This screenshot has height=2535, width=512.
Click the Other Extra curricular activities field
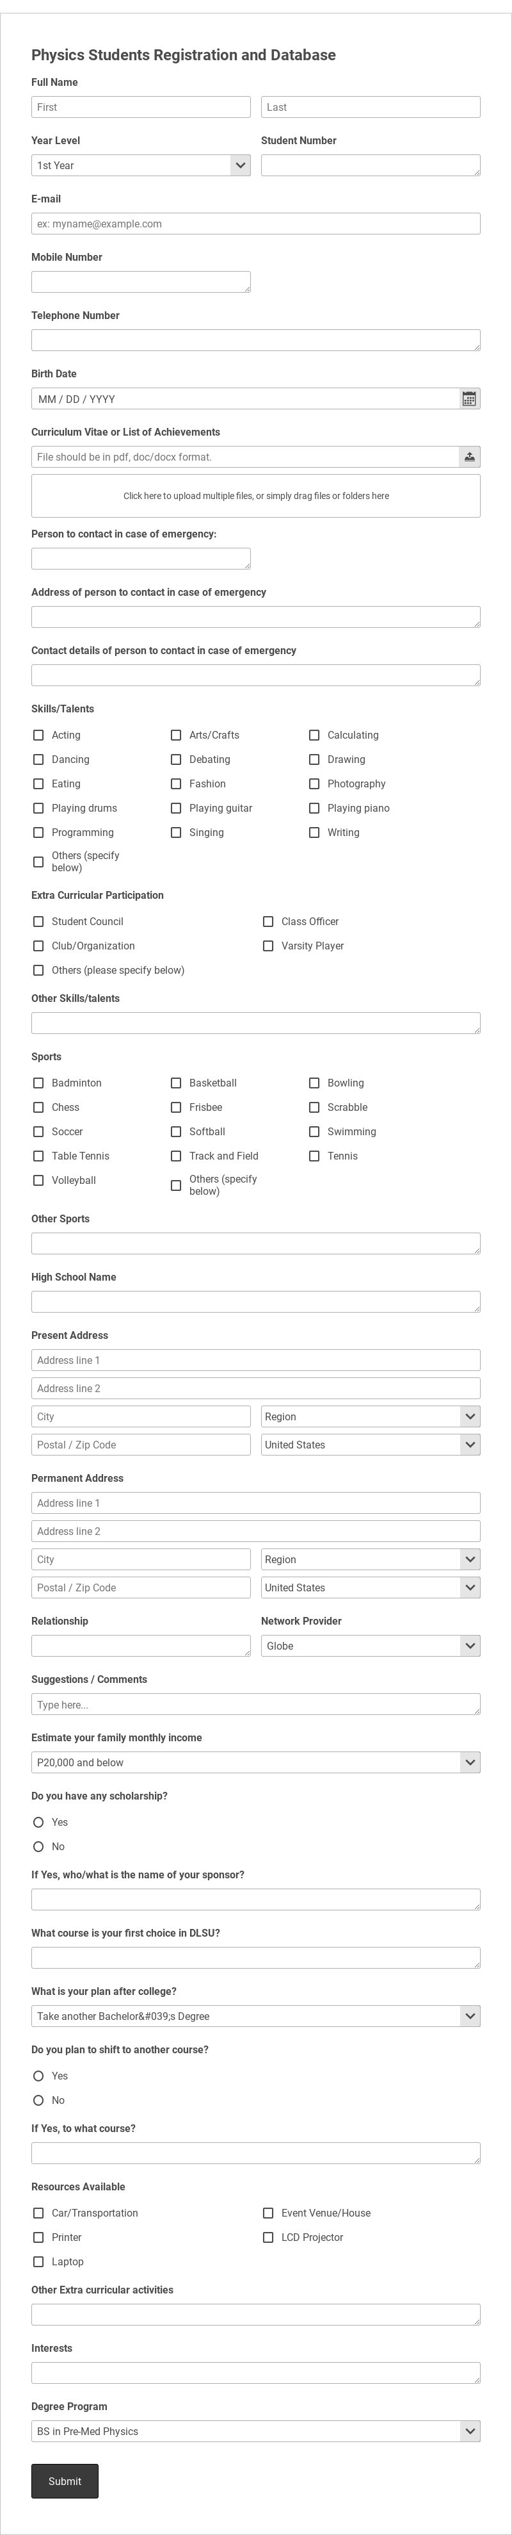[x=255, y=2315]
